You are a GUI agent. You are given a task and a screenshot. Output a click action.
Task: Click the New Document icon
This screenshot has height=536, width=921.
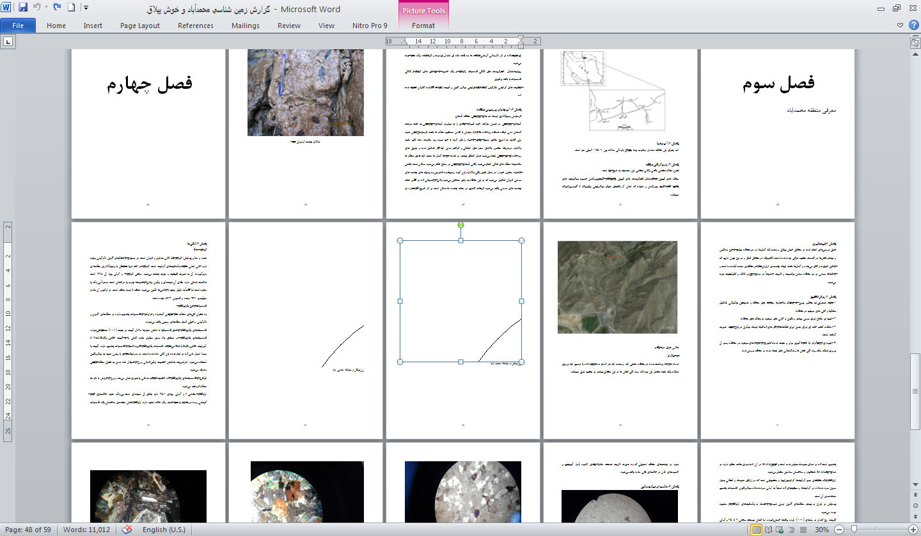coord(72,8)
